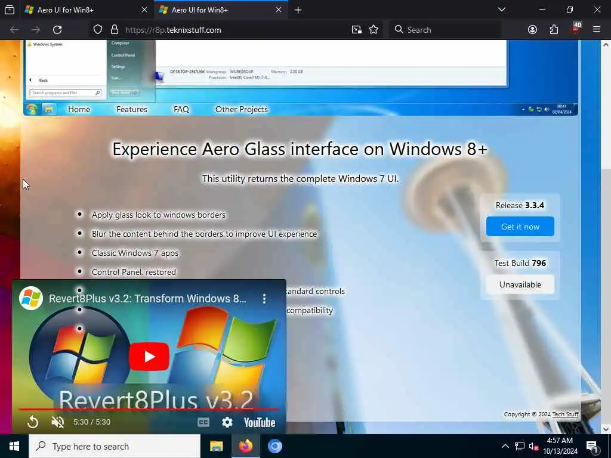
Task: Open File Explorer from the taskbar
Action: pos(216,446)
